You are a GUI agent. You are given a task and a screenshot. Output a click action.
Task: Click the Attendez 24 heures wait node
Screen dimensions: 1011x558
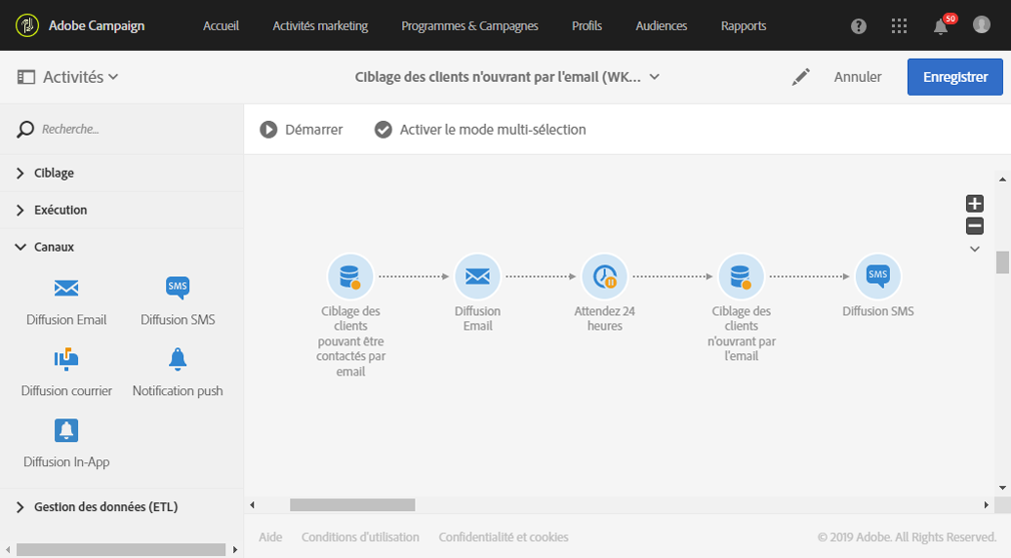click(x=605, y=277)
